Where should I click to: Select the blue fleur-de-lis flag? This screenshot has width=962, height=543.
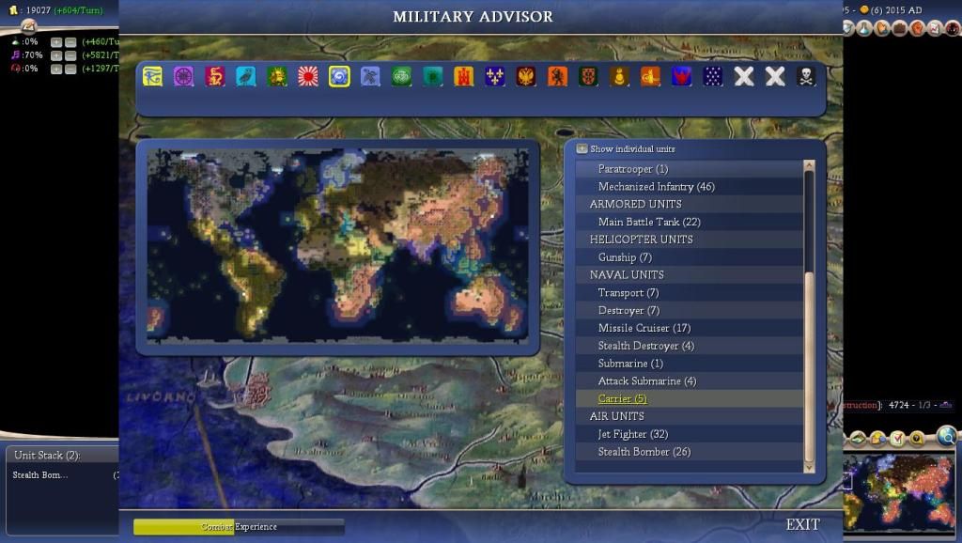(495, 77)
